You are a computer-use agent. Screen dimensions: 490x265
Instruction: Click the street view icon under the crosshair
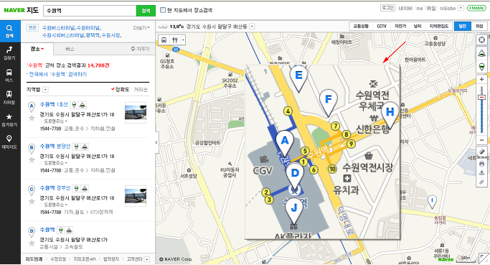click(481, 53)
